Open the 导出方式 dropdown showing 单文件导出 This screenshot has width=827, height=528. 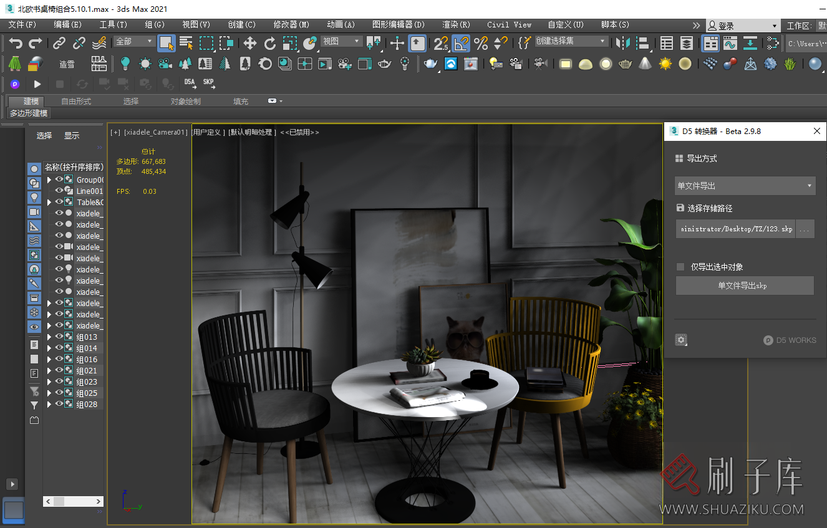pyautogui.click(x=745, y=186)
